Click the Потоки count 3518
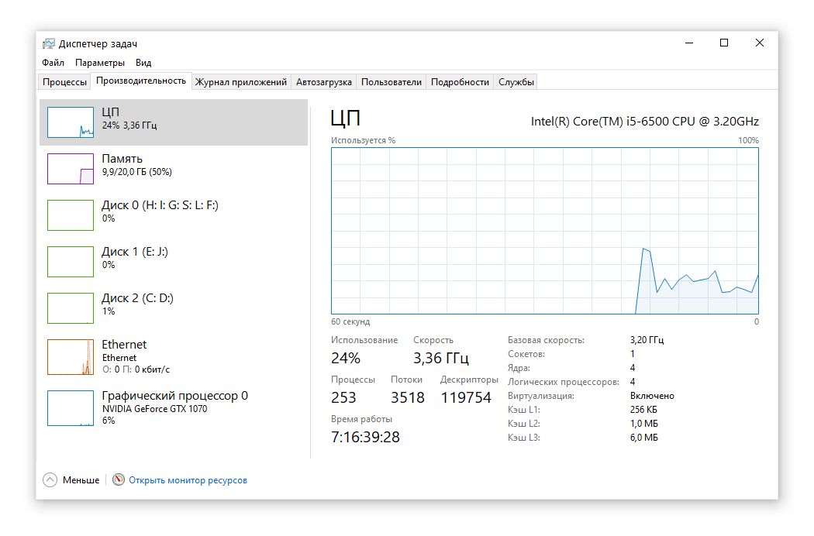This screenshot has height=536, width=814. click(408, 397)
